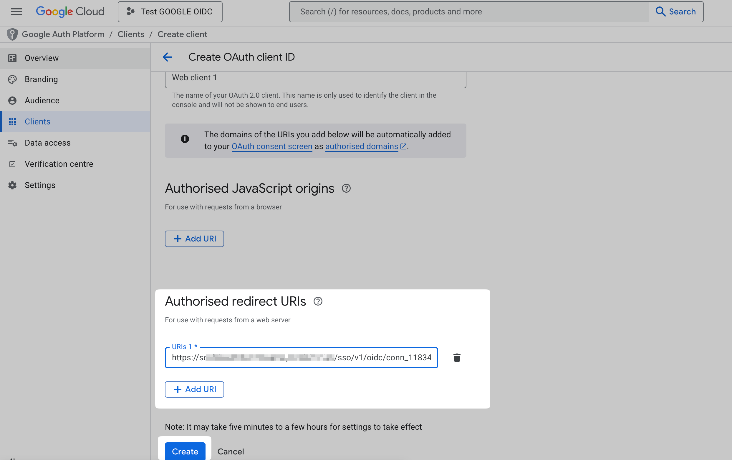Delete URIs 1 using the trash icon
The width and height of the screenshot is (732, 460).
(457, 358)
